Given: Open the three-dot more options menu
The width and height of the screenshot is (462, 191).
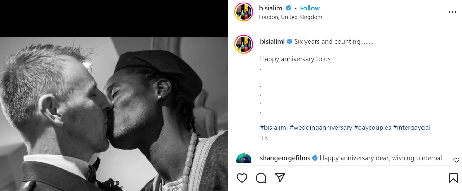Looking at the screenshot, I should (452, 12).
